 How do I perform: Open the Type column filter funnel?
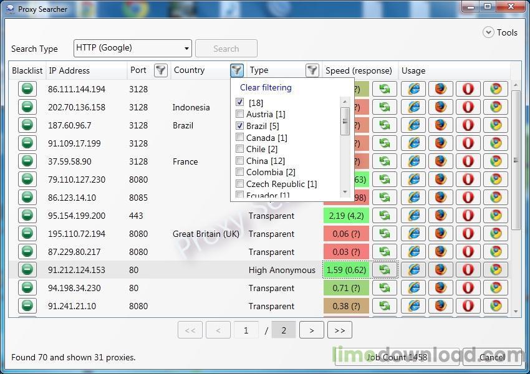tap(312, 70)
